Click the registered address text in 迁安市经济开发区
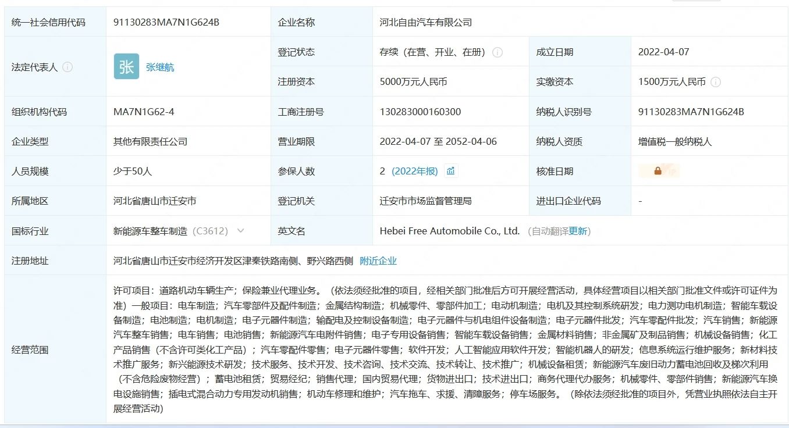 click(233, 261)
